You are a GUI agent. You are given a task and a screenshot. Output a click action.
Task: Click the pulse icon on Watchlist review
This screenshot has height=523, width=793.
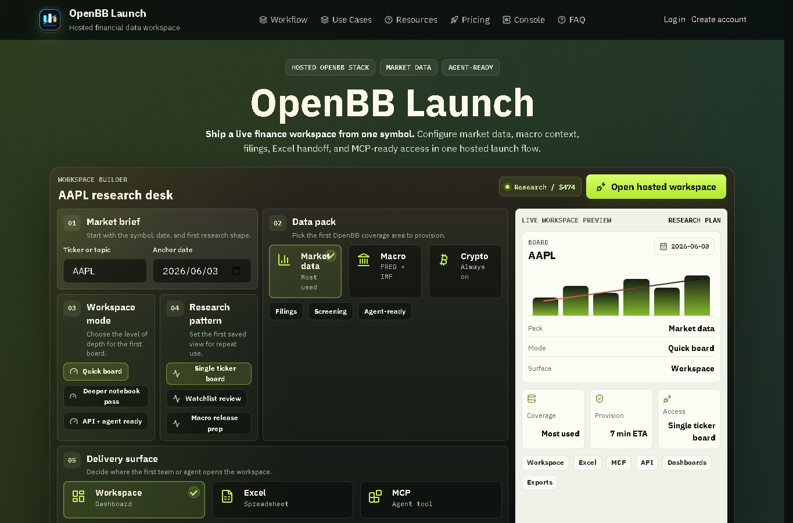point(177,399)
